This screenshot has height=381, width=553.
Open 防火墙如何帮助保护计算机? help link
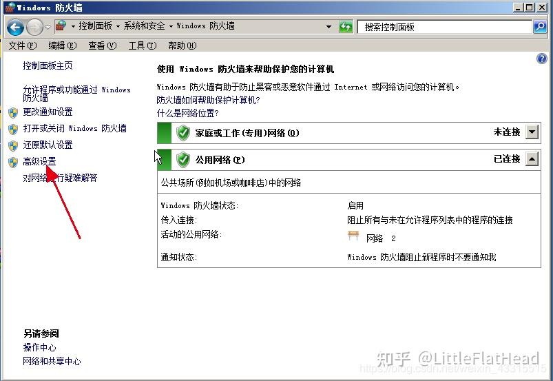(208, 100)
